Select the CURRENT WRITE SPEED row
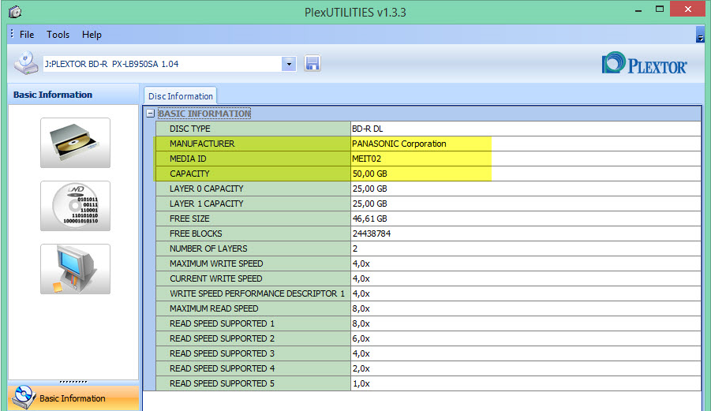The height and width of the screenshot is (411, 711). point(428,278)
